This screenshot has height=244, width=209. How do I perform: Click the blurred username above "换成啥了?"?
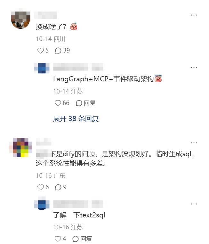point(46,15)
